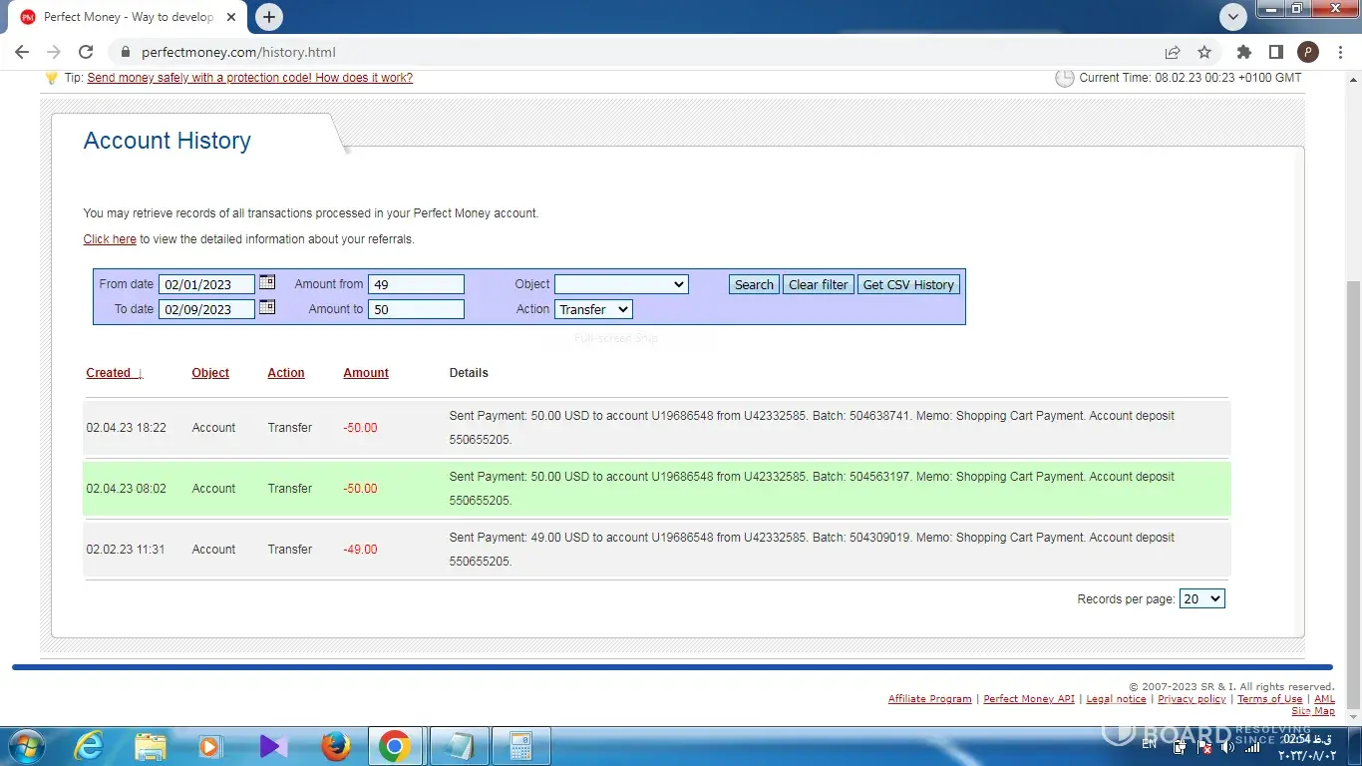Image resolution: width=1362 pixels, height=766 pixels.
Task: Open Firefox from the taskbar
Action: tap(336, 746)
